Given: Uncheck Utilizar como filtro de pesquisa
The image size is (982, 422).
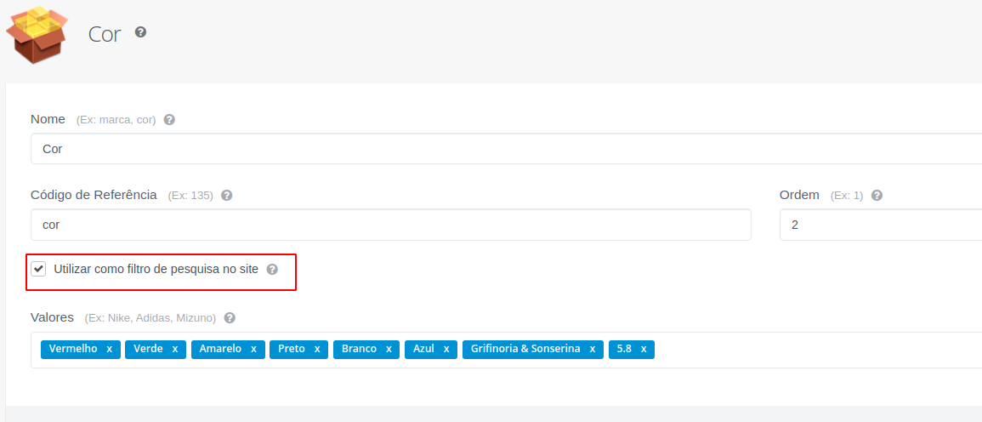Looking at the screenshot, I should [x=39, y=269].
